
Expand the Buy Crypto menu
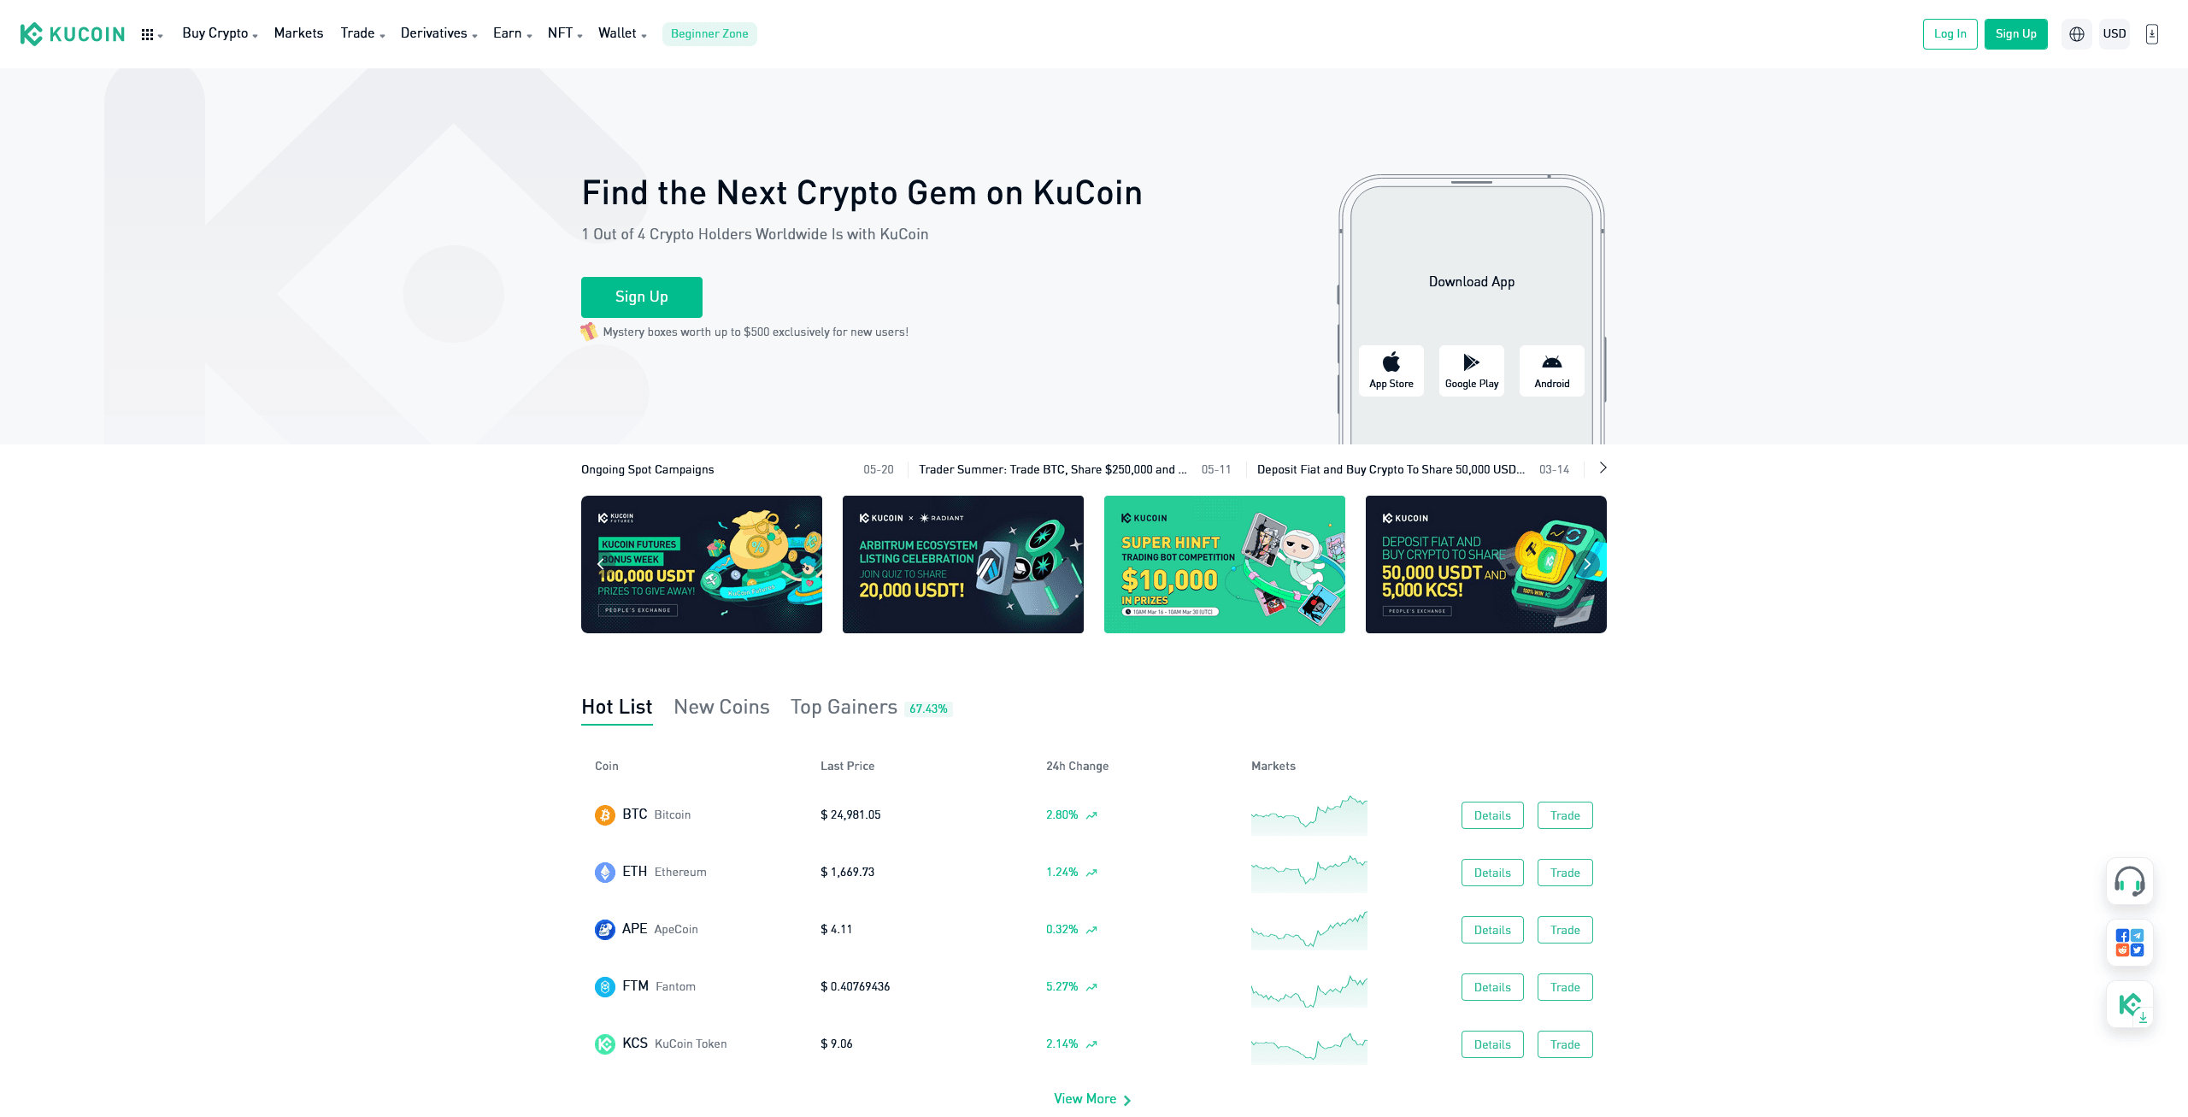(220, 33)
